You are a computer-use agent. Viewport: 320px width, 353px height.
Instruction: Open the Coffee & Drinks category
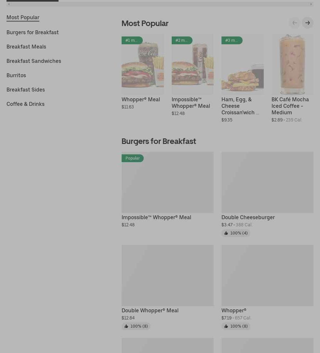25,104
